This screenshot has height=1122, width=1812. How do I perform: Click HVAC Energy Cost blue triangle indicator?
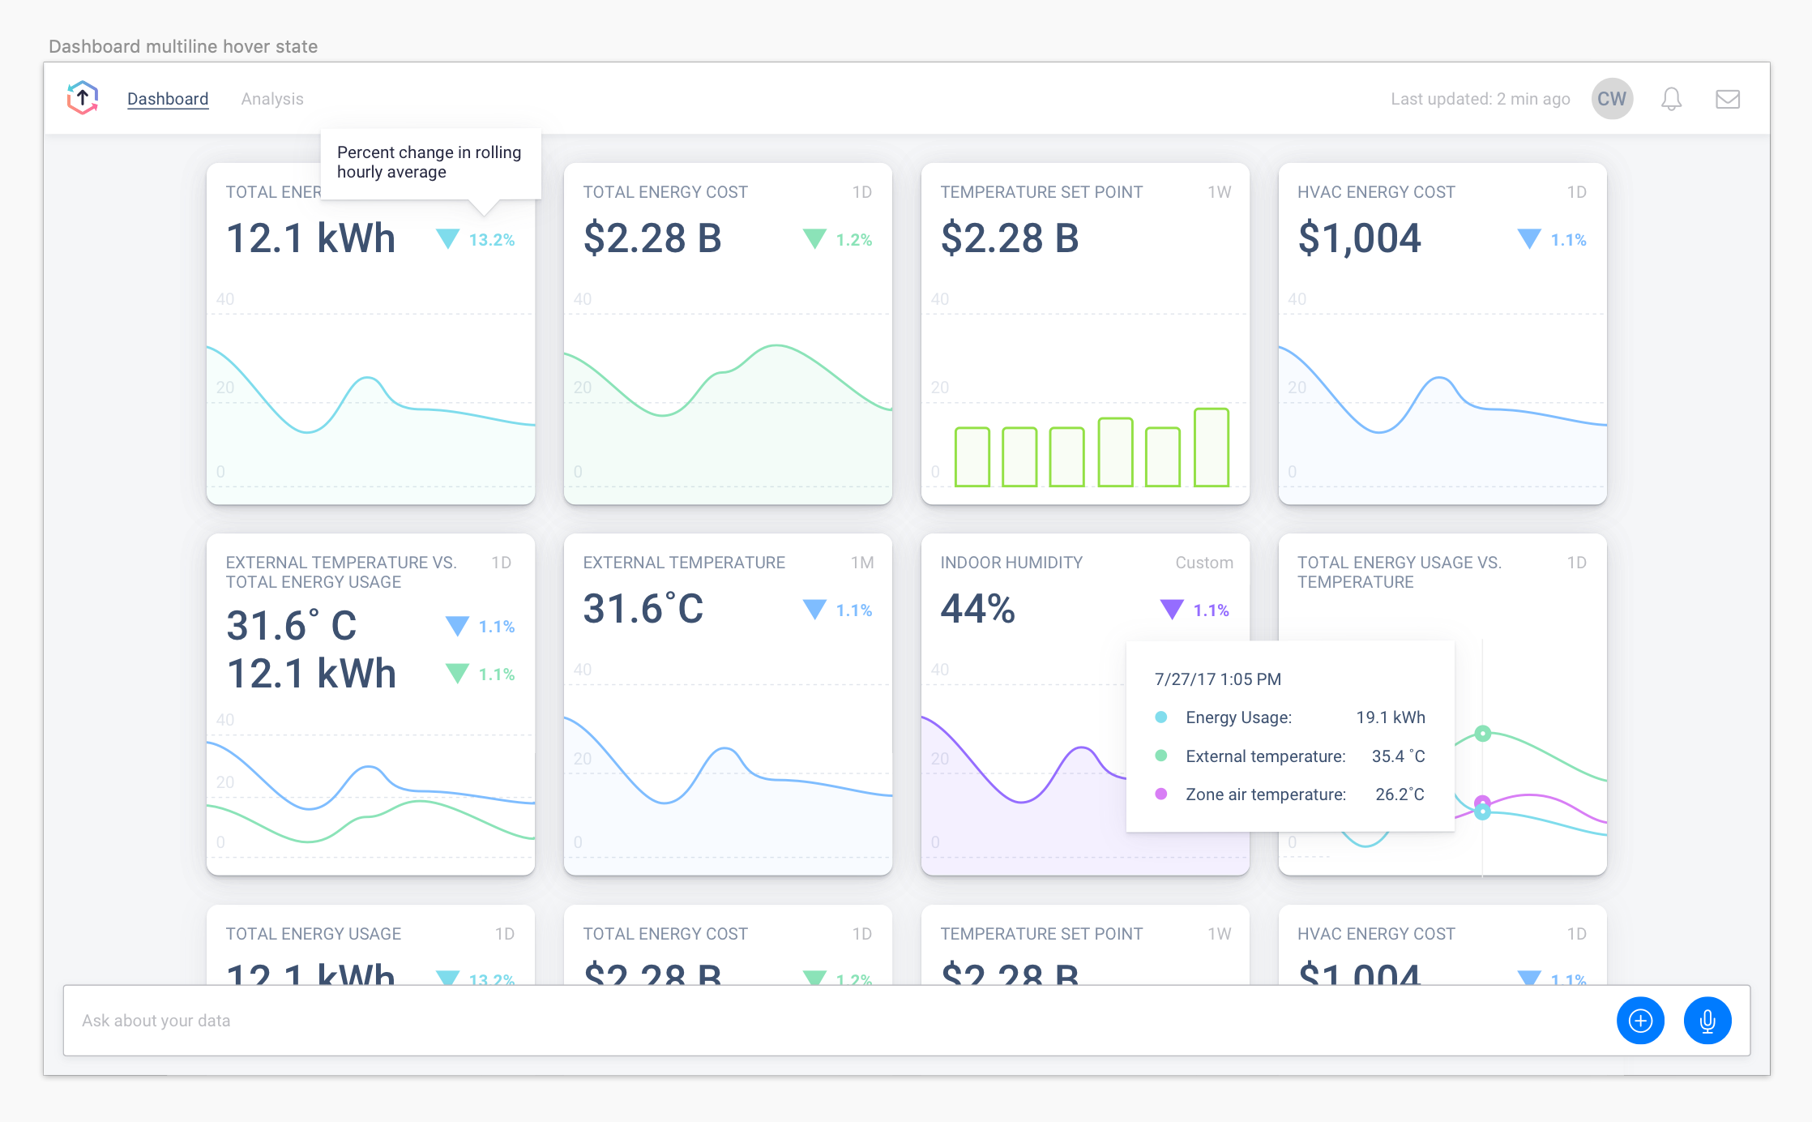[x=1529, y=239]
